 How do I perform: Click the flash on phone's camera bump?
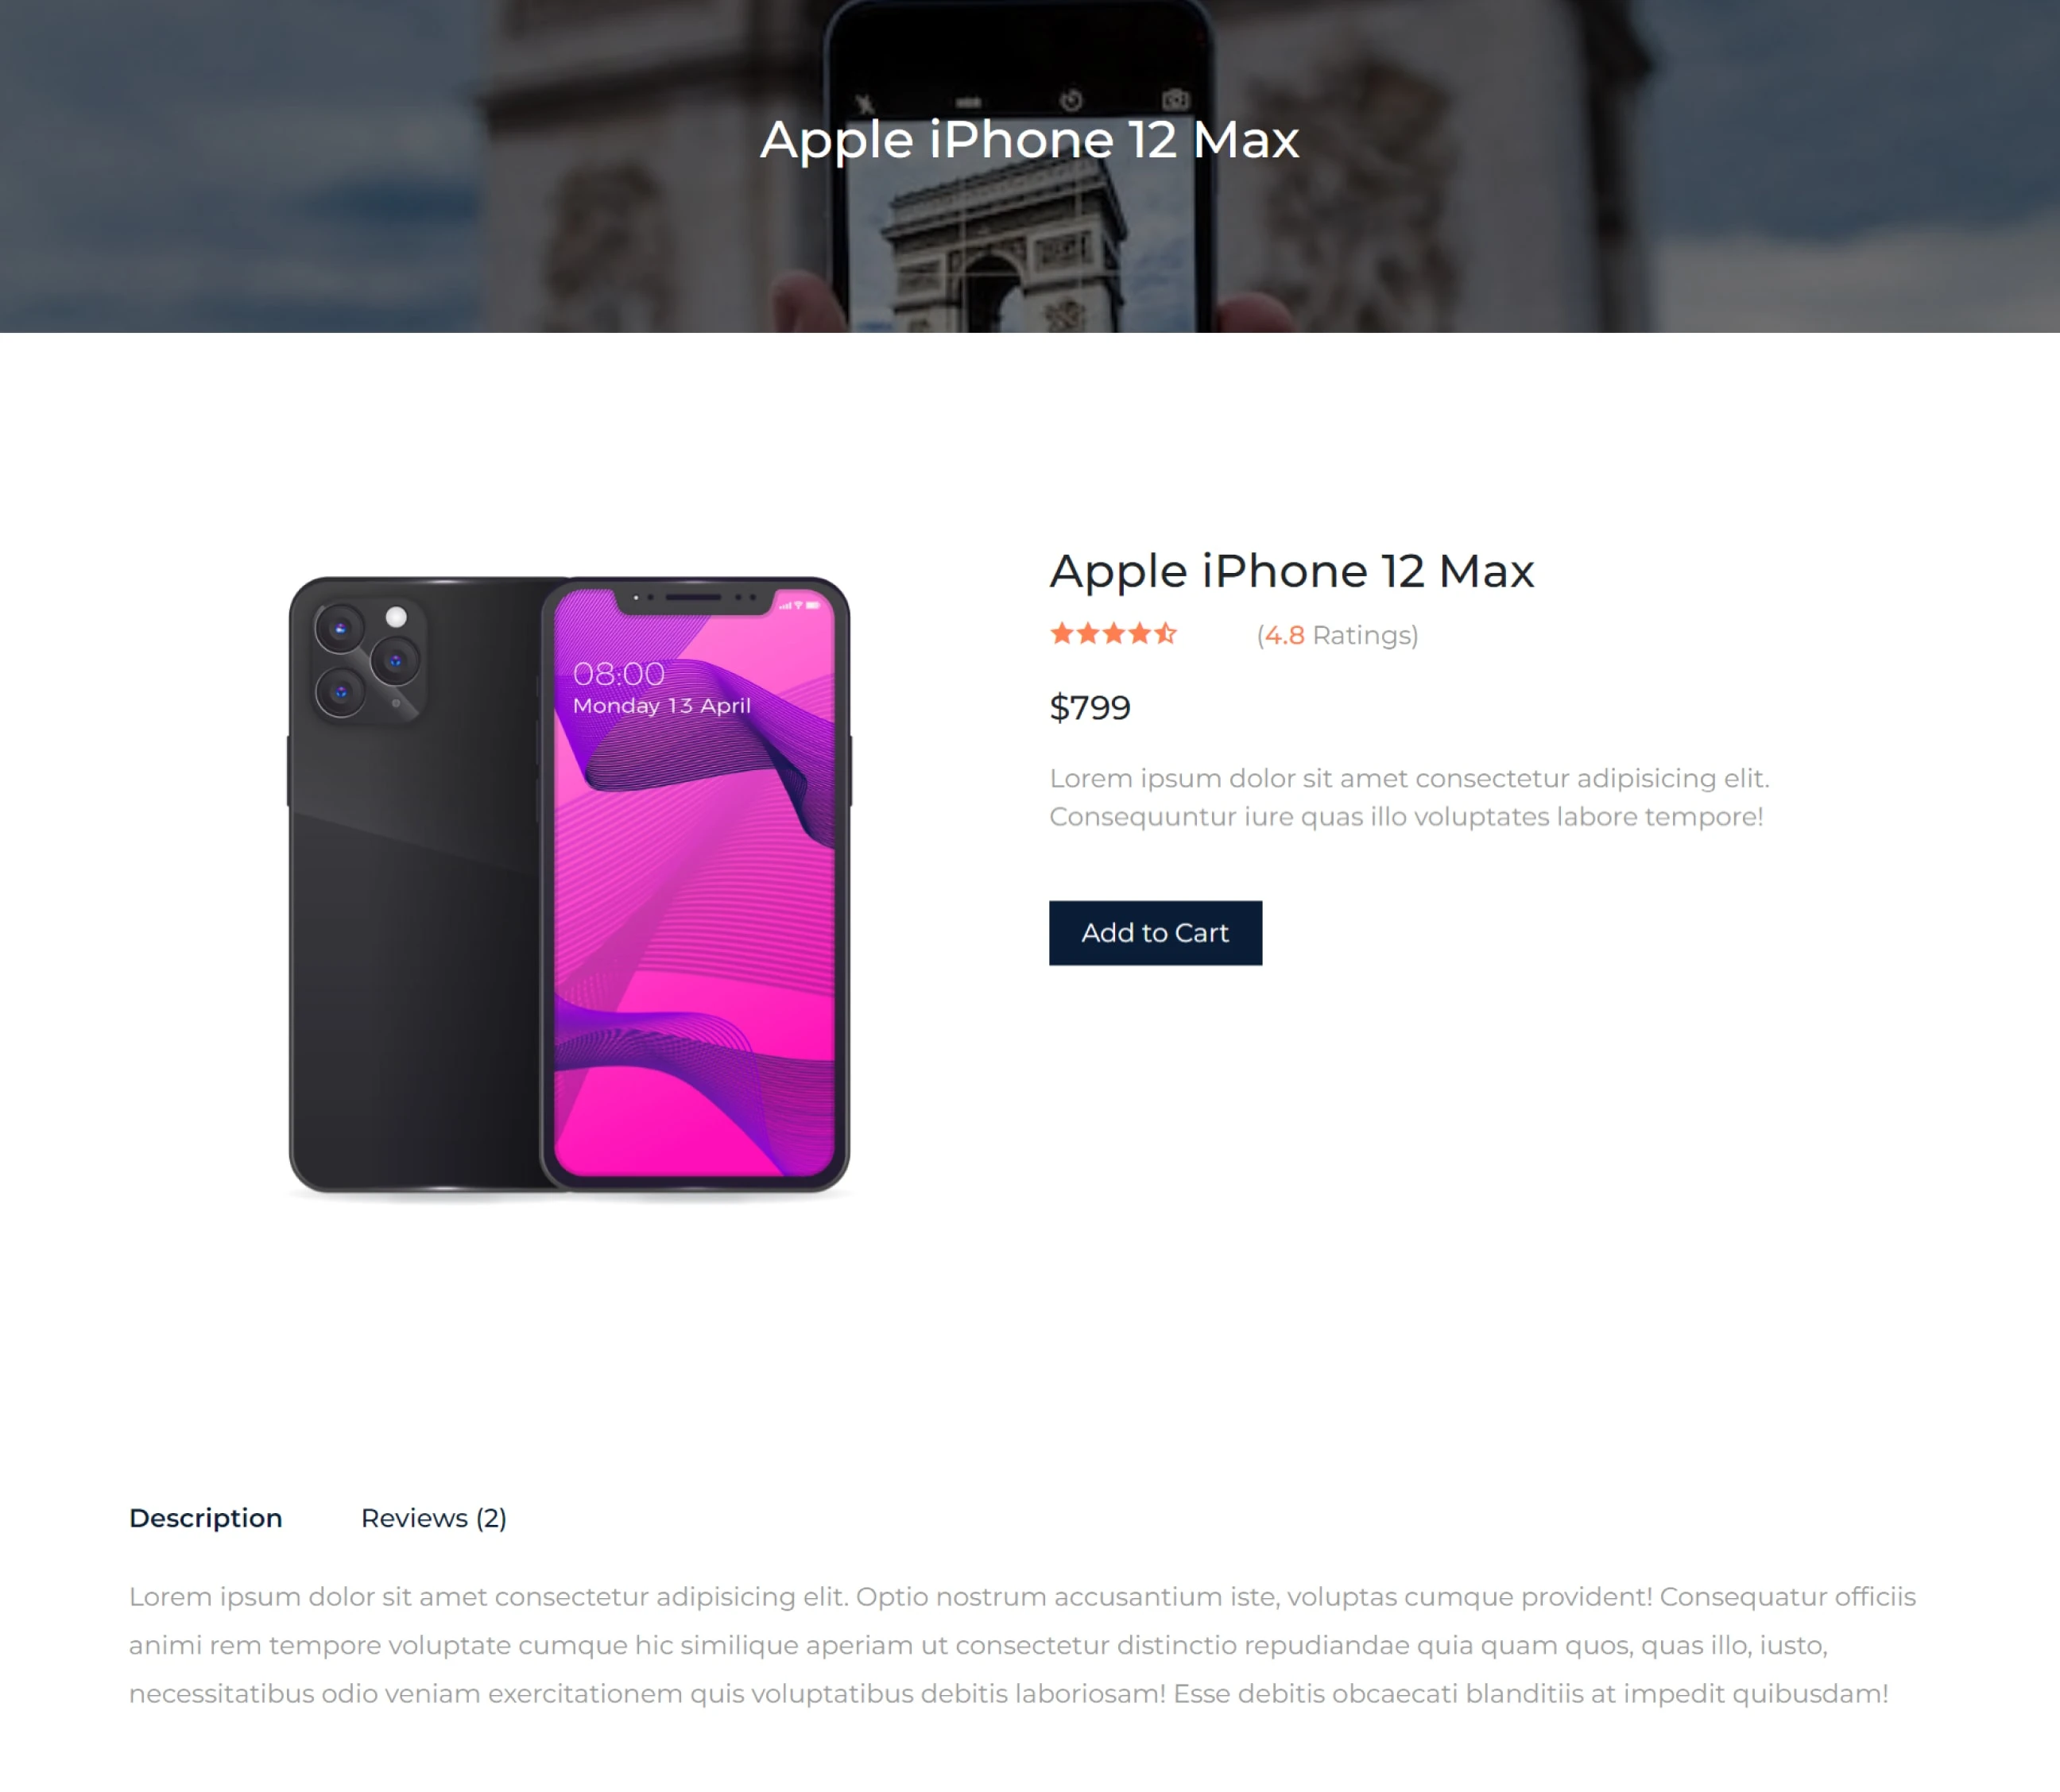pos(396,617)
